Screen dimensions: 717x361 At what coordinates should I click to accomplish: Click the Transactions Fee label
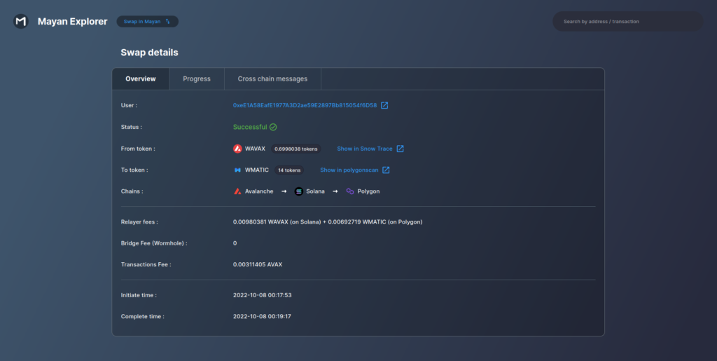click(x=146, y=264)
